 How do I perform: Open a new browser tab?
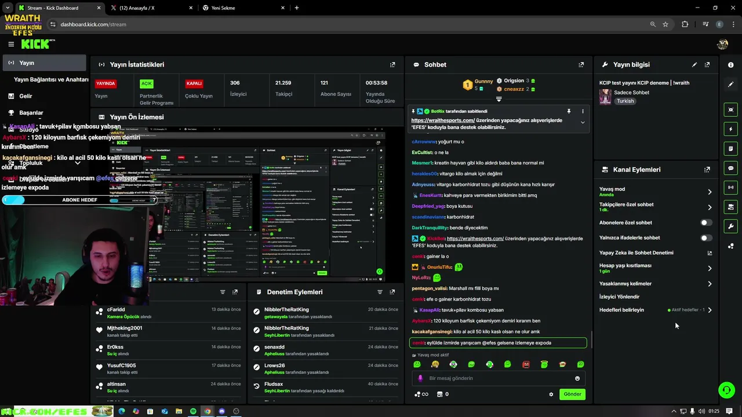click(297, 8)
